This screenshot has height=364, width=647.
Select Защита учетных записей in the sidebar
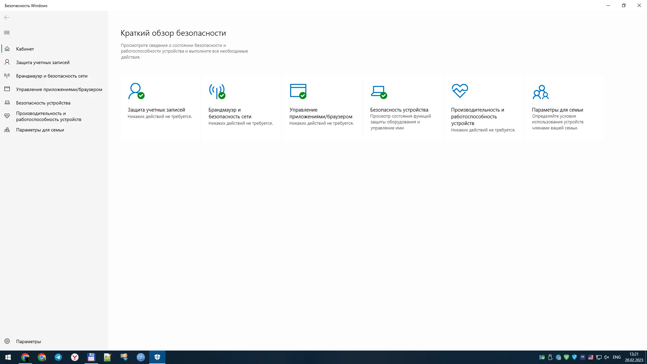point(42,62)
